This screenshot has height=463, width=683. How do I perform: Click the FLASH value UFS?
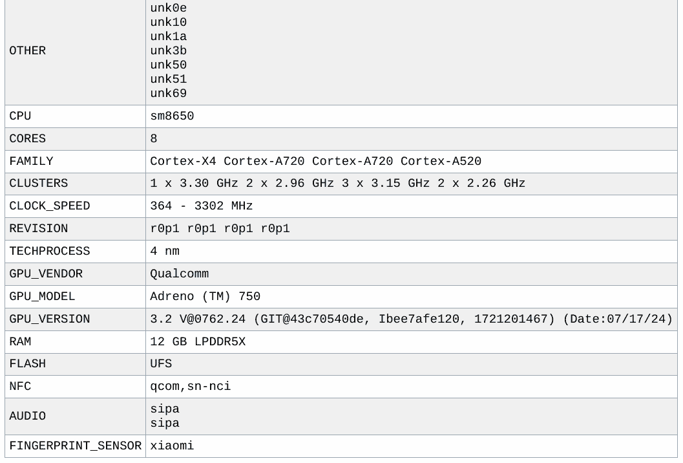click(161, 364)
